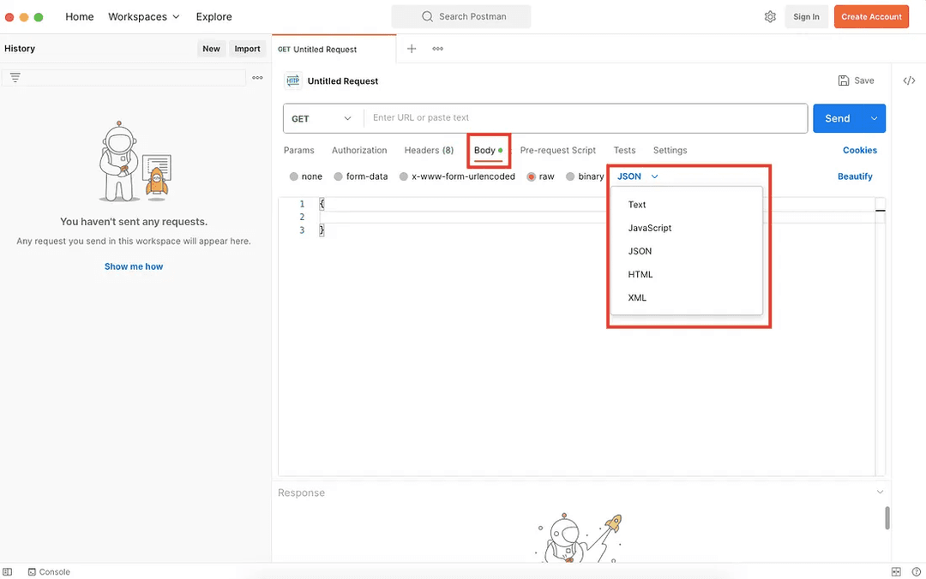Screen dimensions: 926x579
Task: Click Show me how link
Action: tap(134, 266)
